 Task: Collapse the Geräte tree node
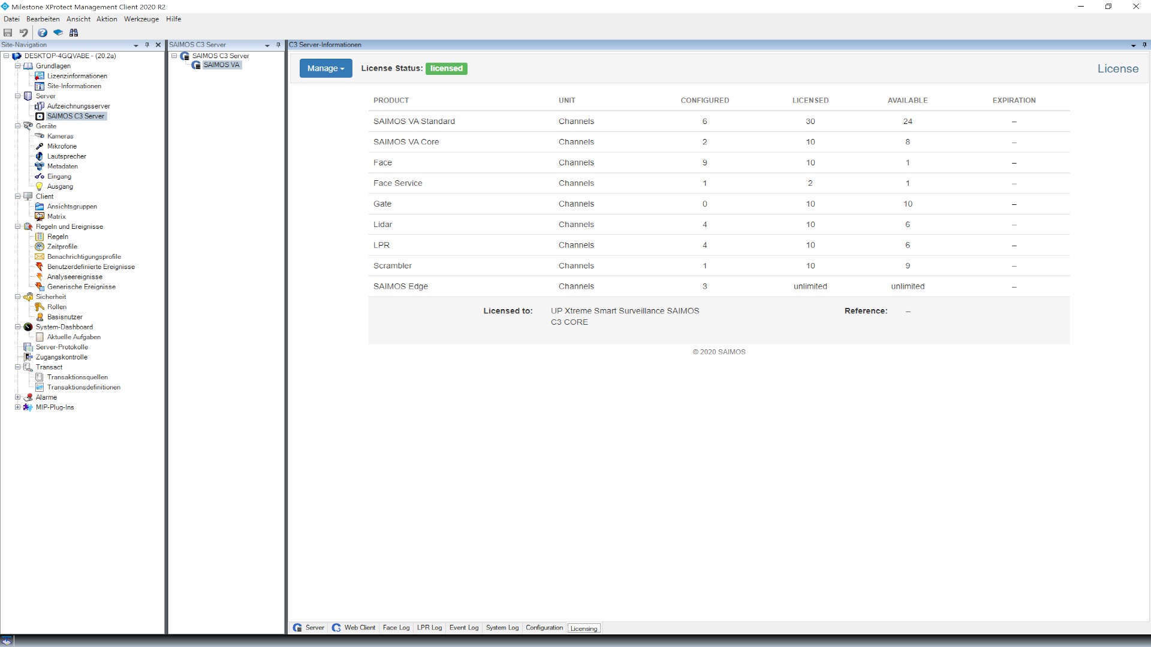click(17, 126)
